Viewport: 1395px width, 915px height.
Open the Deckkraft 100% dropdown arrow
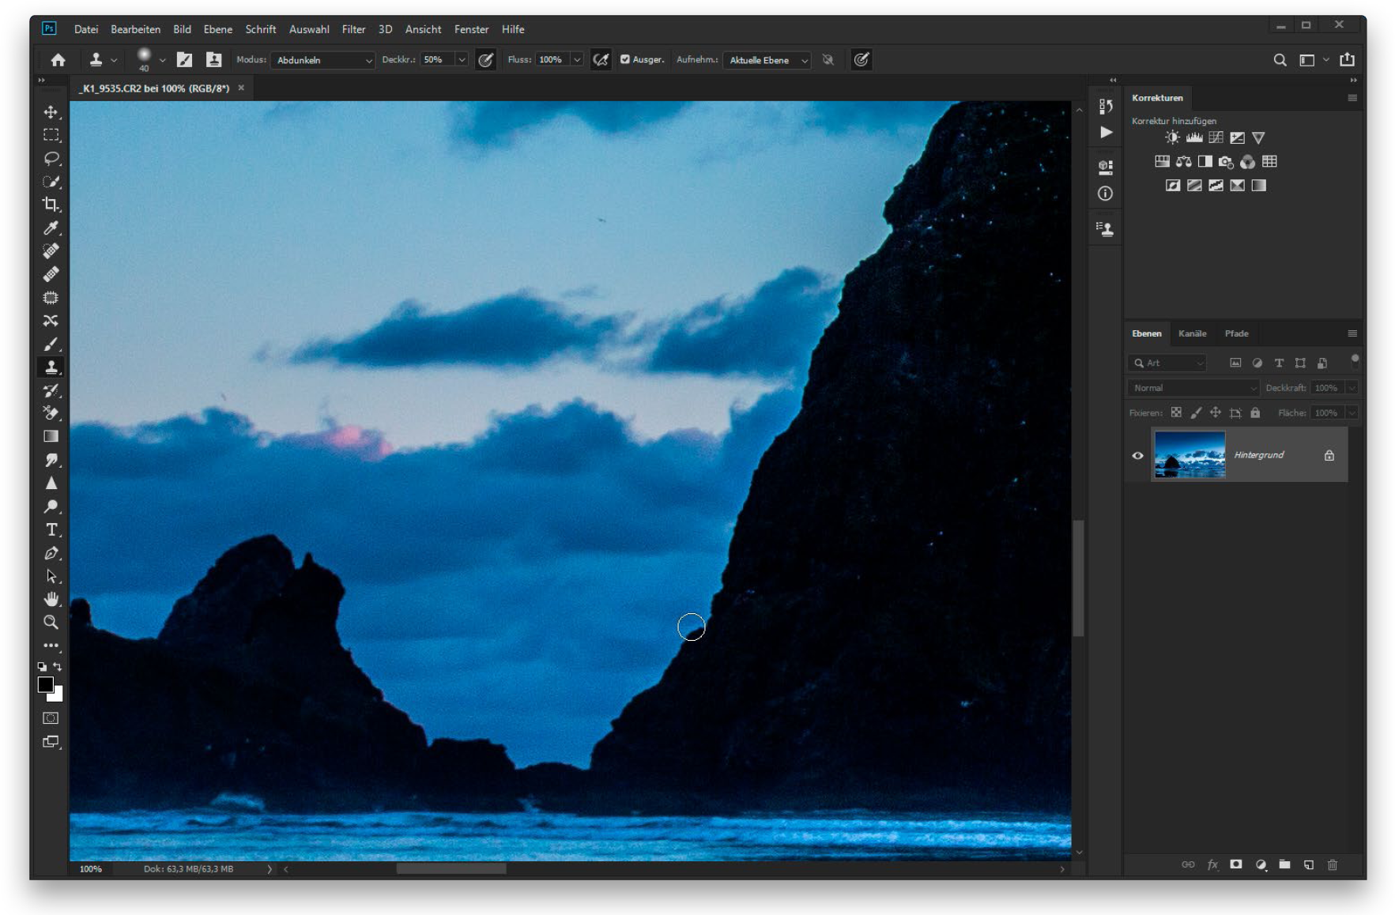(1352, 388)
